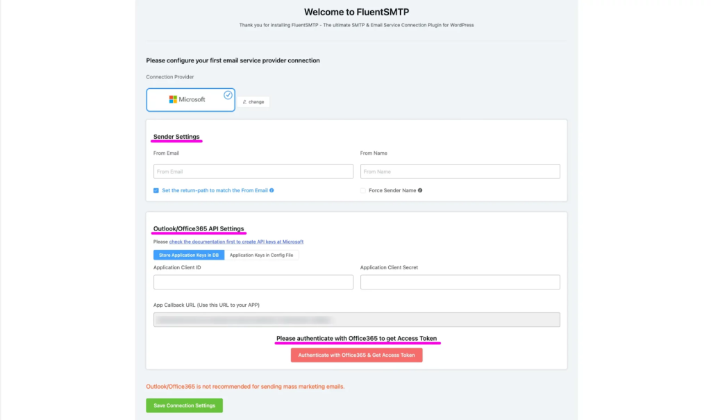Click the info icon next to Force Sender Name
711x420 pixels.
coord(420,190)
